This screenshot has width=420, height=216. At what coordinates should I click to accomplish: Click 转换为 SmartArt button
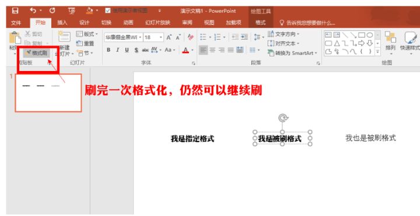292,53
